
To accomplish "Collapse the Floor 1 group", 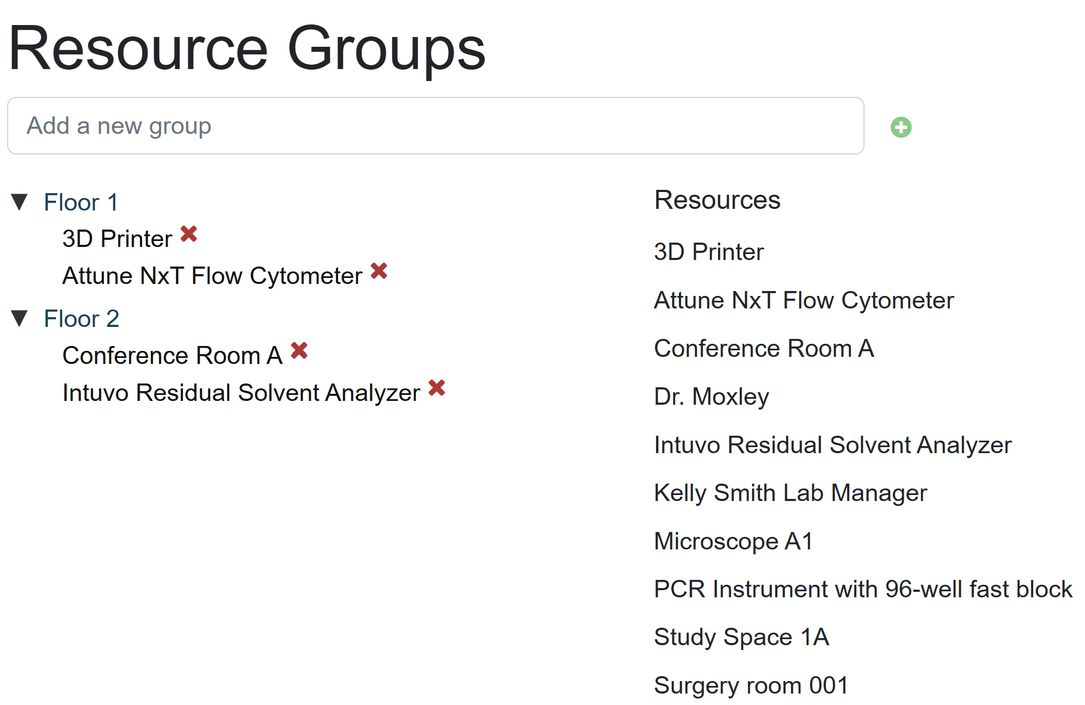I will (x=20, y=202).
